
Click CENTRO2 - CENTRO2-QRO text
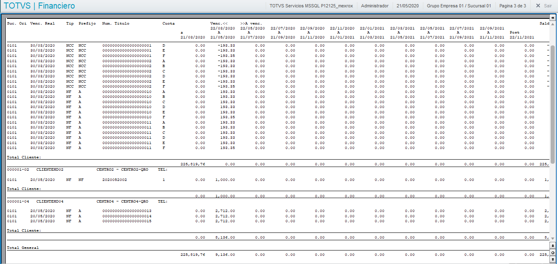point(122,169)
